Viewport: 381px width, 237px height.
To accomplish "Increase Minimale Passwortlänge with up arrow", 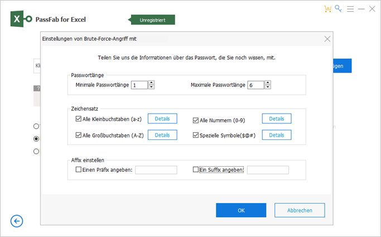I will [151, 83].
